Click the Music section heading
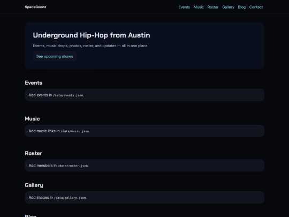The width and height of the screenshot is (289, 217). 32,118
